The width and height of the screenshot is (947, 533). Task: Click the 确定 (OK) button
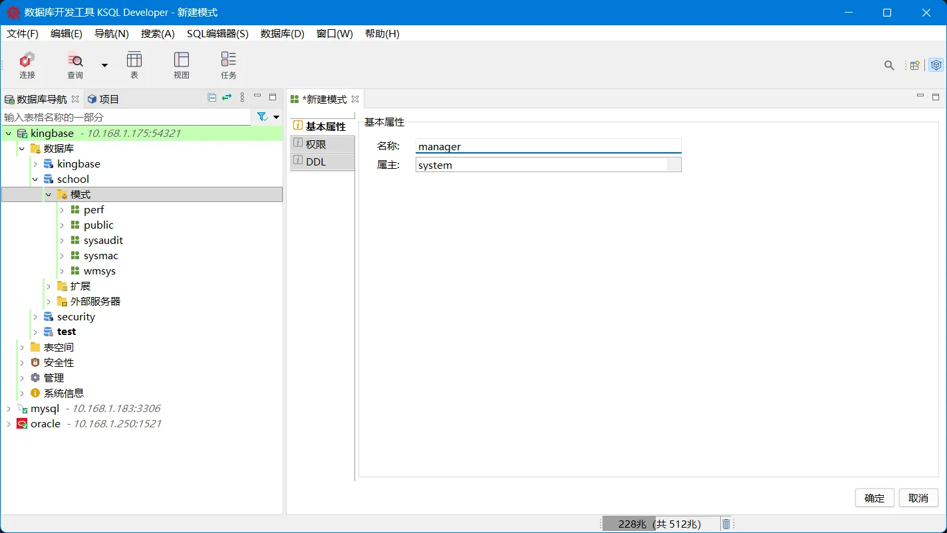[x=875, y=498]
